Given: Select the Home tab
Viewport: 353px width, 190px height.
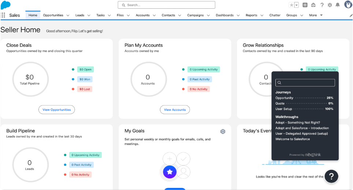Looking at the screenshot, I should click(x=33, y=15).
